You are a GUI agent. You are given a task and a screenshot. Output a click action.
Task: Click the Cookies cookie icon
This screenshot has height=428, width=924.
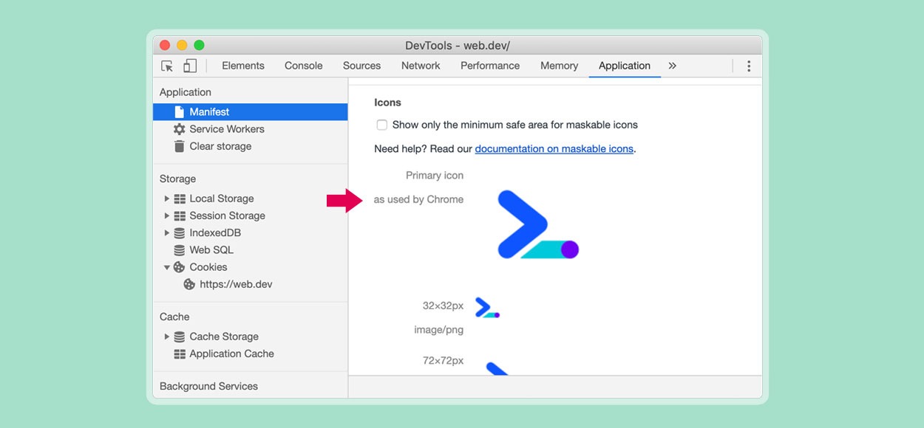click(180, 267)
